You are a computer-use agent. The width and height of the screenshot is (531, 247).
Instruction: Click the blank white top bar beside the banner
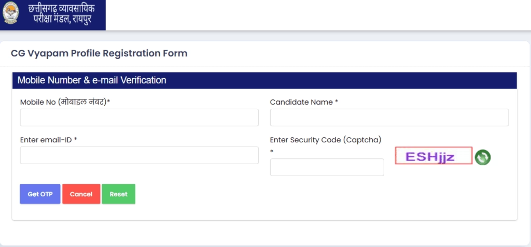pyautogui.click(x=318, y=15)
